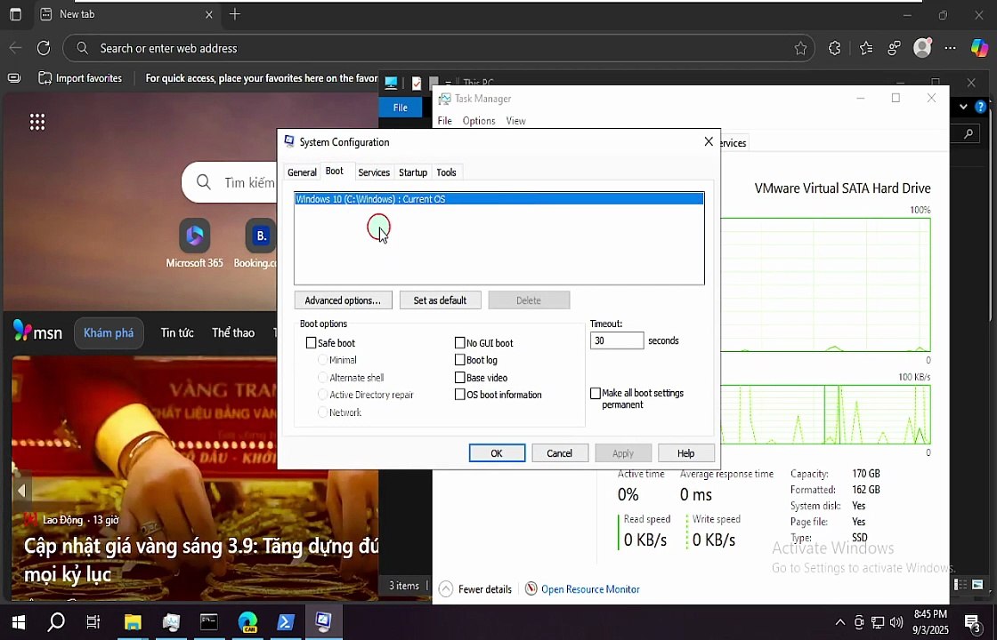
Task: Reload the page in Edge
Action: tap(44, 48)
